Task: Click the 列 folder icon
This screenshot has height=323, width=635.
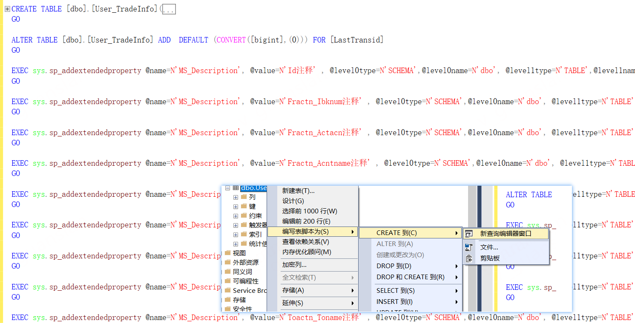Action: (x=244, y=197)
